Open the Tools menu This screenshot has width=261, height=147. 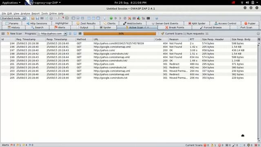point(44,13)
